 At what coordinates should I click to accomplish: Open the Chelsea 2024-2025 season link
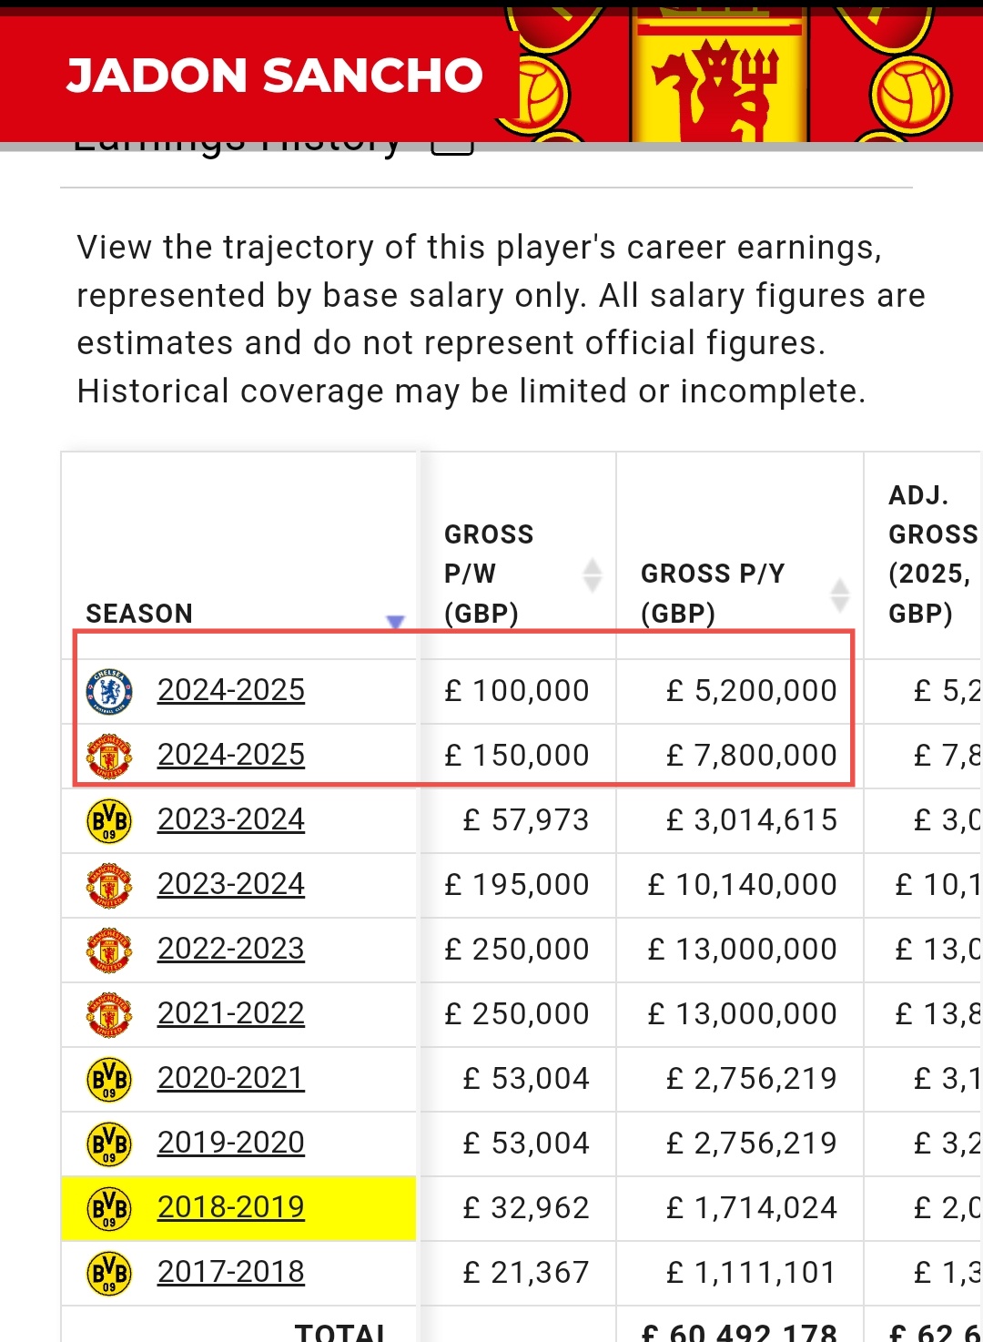231,690
